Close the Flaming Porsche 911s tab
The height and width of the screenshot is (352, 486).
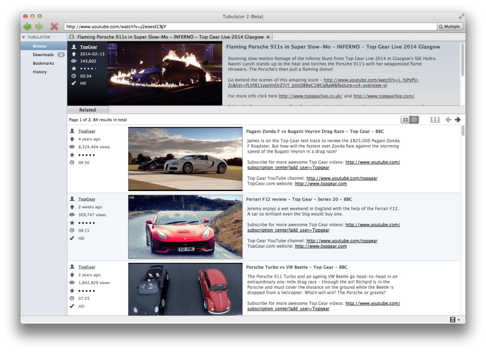268,37
